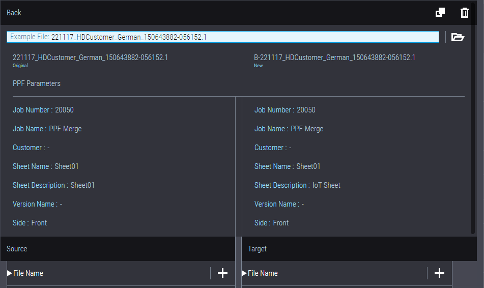Click the duplicate template icon
The height and width of the screenshot is (288, 484).
point(440,13)
